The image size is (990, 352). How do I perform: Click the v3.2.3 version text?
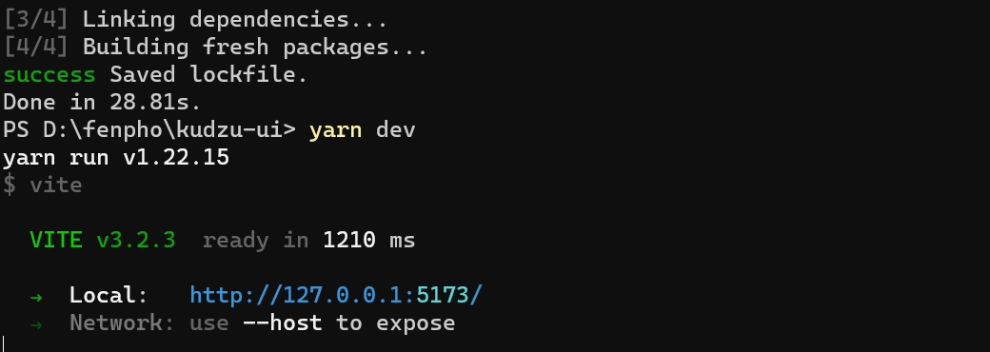click(136, 241)
